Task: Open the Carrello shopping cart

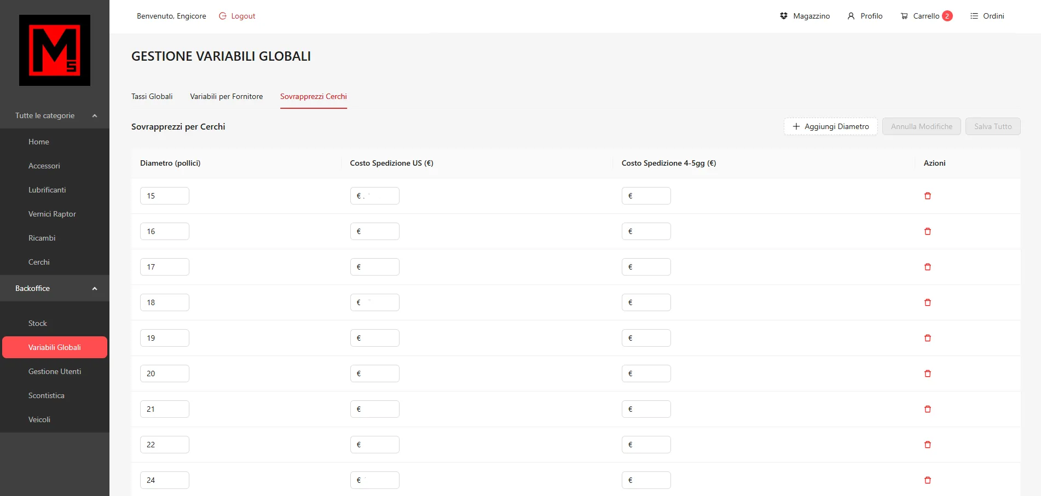Action: [926, 16]
